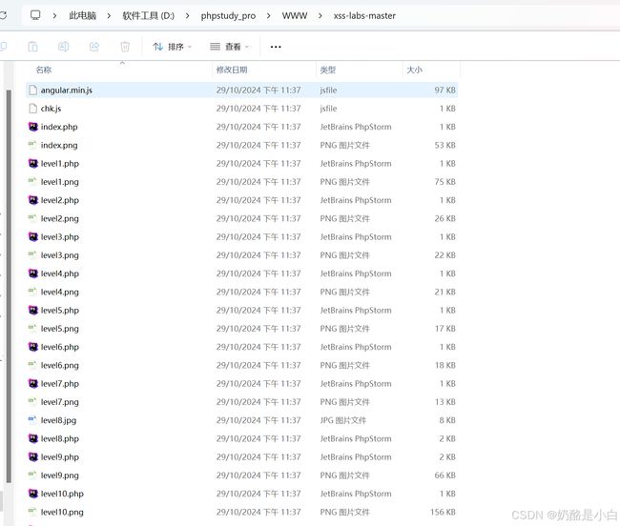
Task: Sort by the 修改日期 column header
Action: click(x=232, y=70)
